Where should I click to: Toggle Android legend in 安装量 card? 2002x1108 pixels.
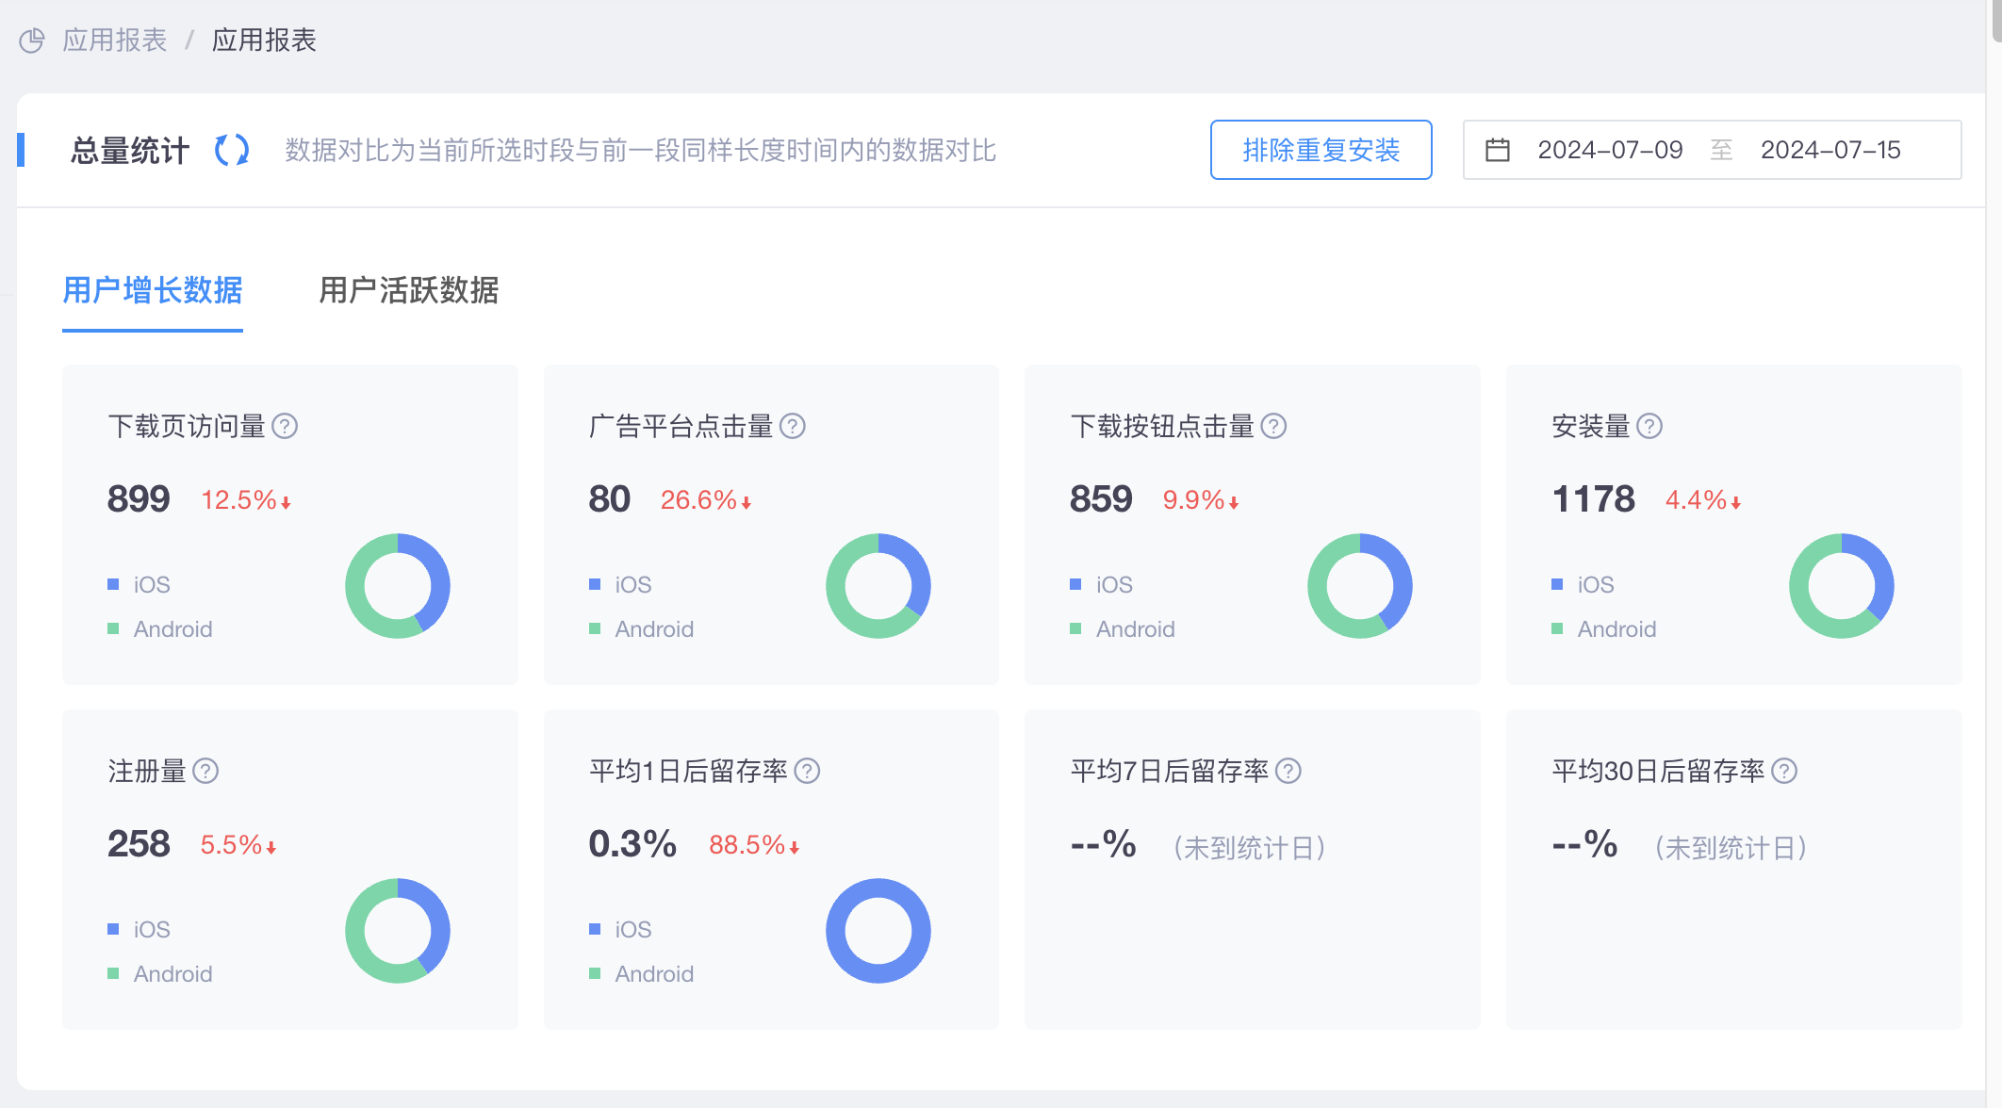1604,629
